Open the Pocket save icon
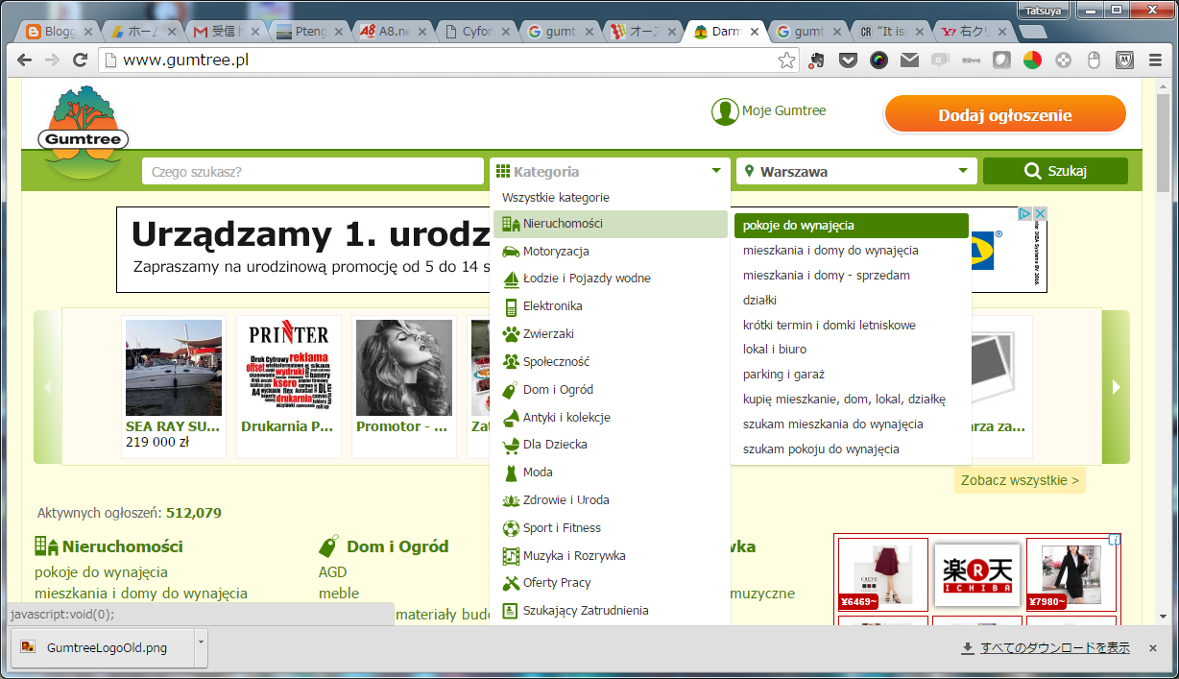The image size is (1179, 679). pyautogui.click(x=847, y=59)
